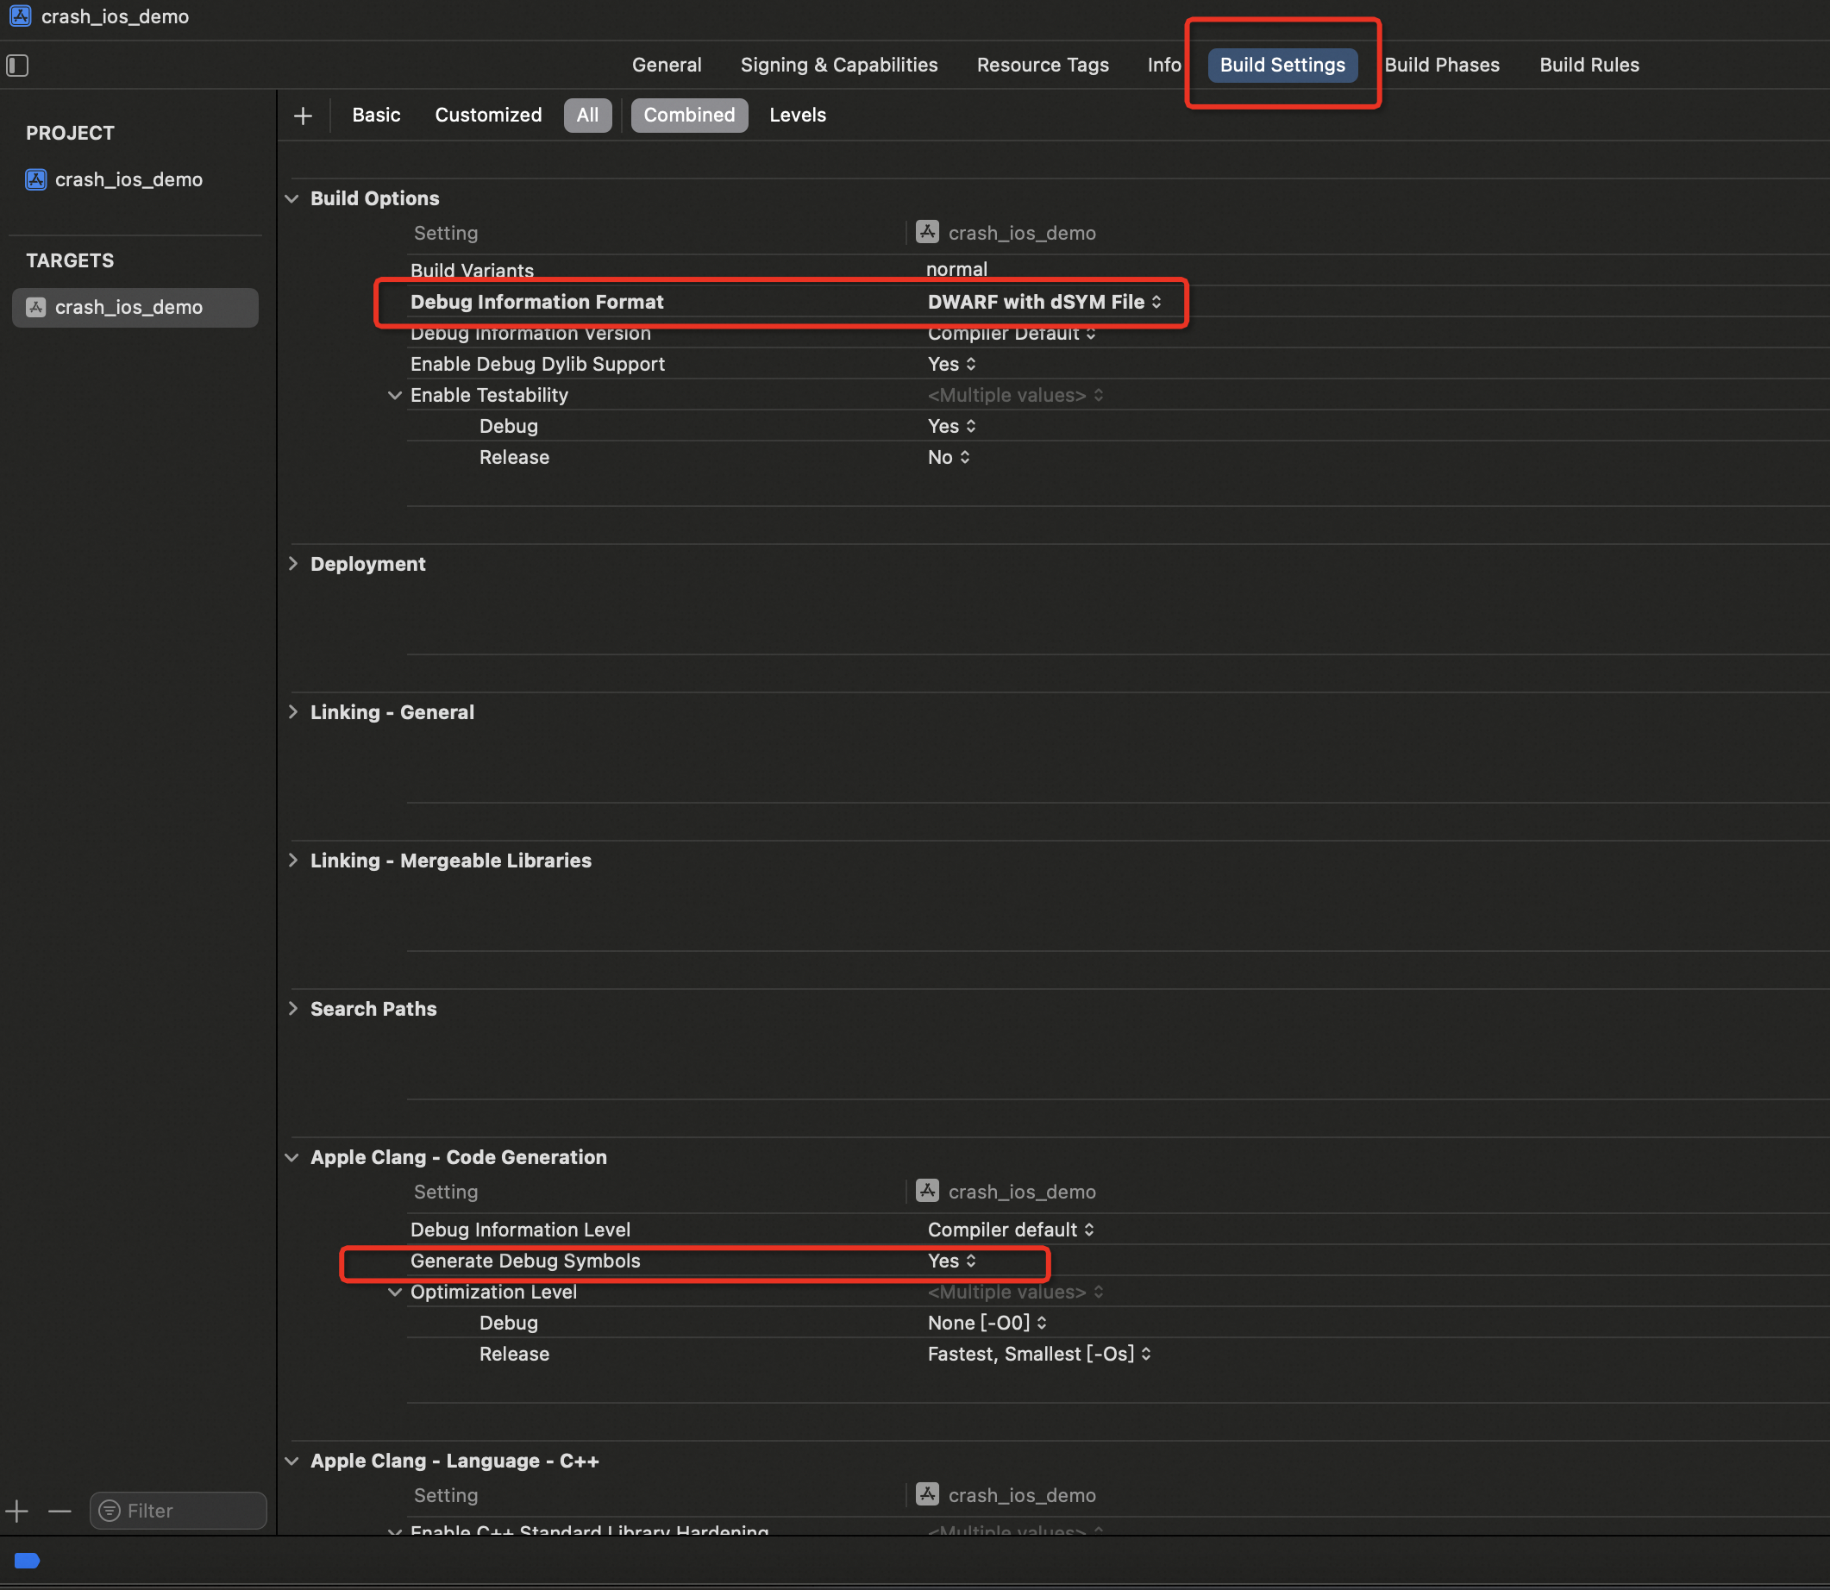Image resolution: width=1830 pixels, height=1590 pixels.
Task: Select Combined view mode
Action: pyautogui.click(x=689, y=116)
